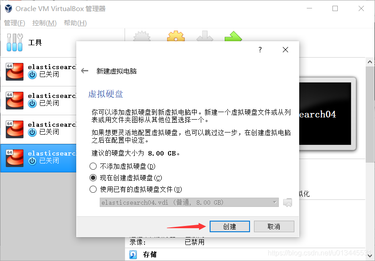Click the dialog help question mark
Screen dimensions: 375x261
[260, 50]
